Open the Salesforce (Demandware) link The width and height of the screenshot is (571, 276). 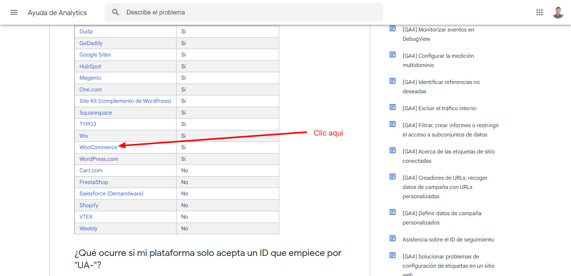(x=111, y=194)
